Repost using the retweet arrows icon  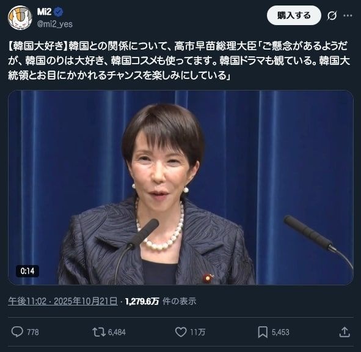99,332
